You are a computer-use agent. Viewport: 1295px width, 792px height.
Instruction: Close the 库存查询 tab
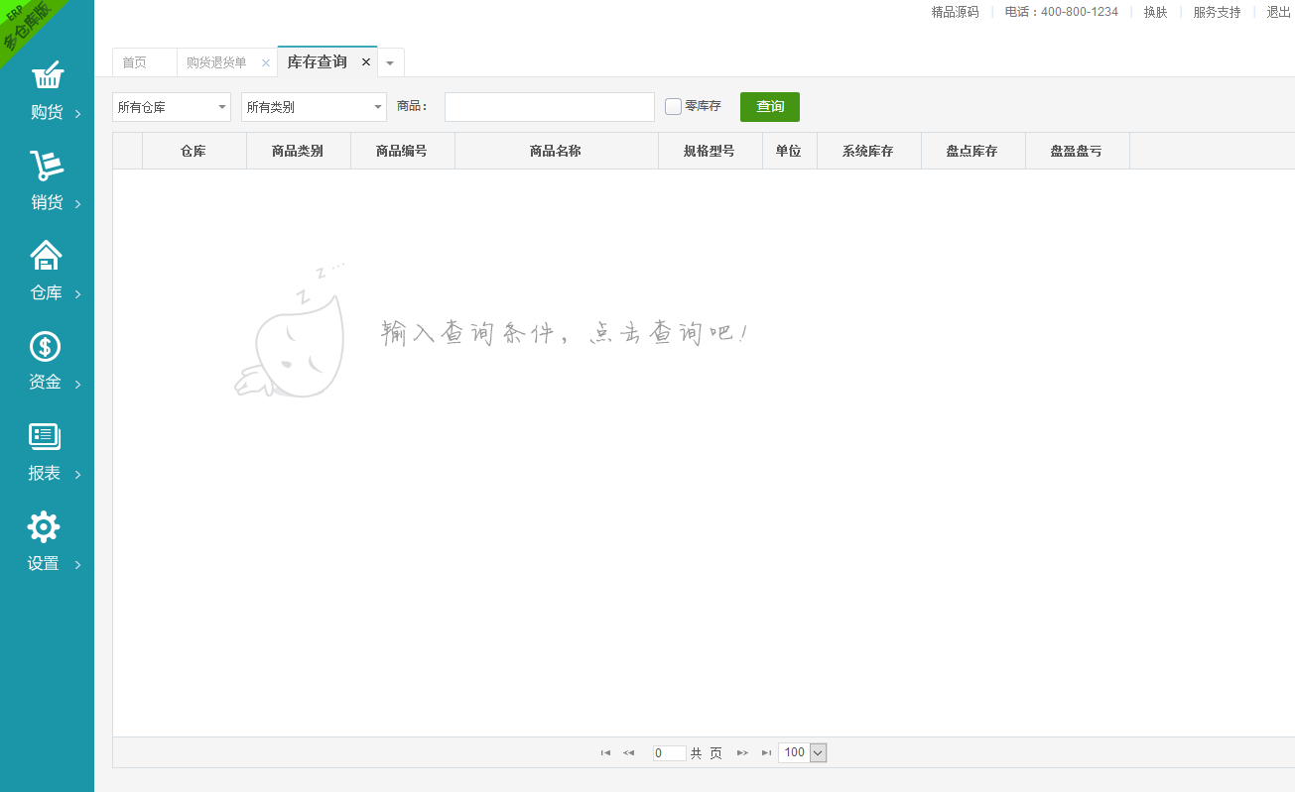click(365, 62)
